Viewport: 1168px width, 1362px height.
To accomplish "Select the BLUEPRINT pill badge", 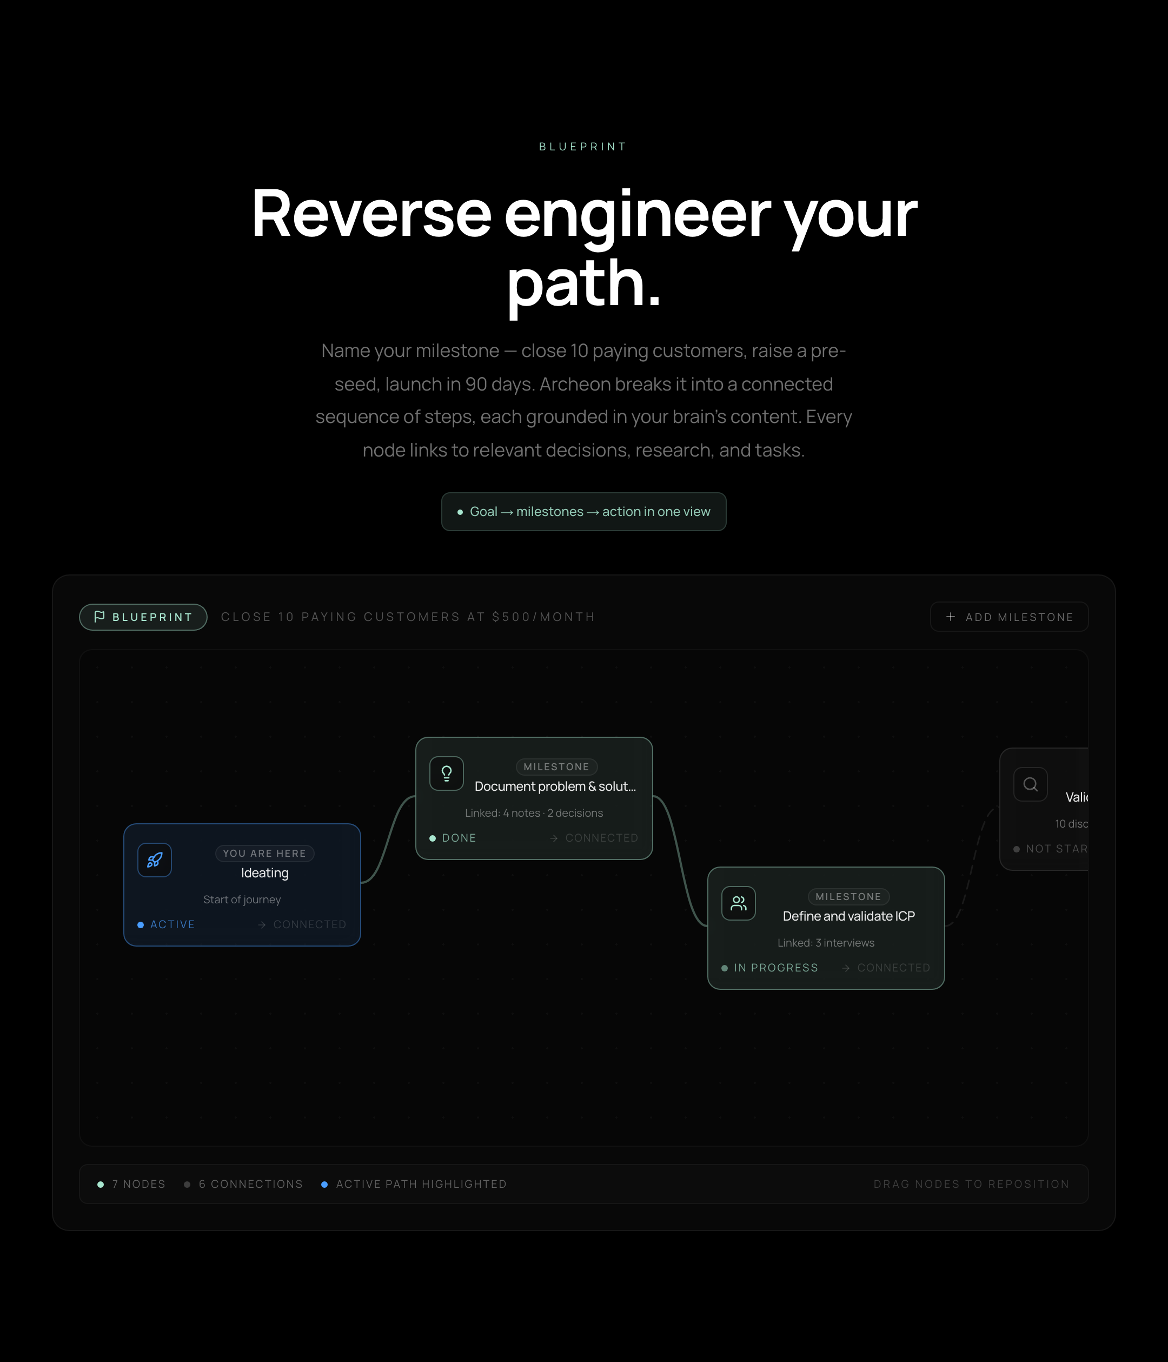I will click(143, 617).
